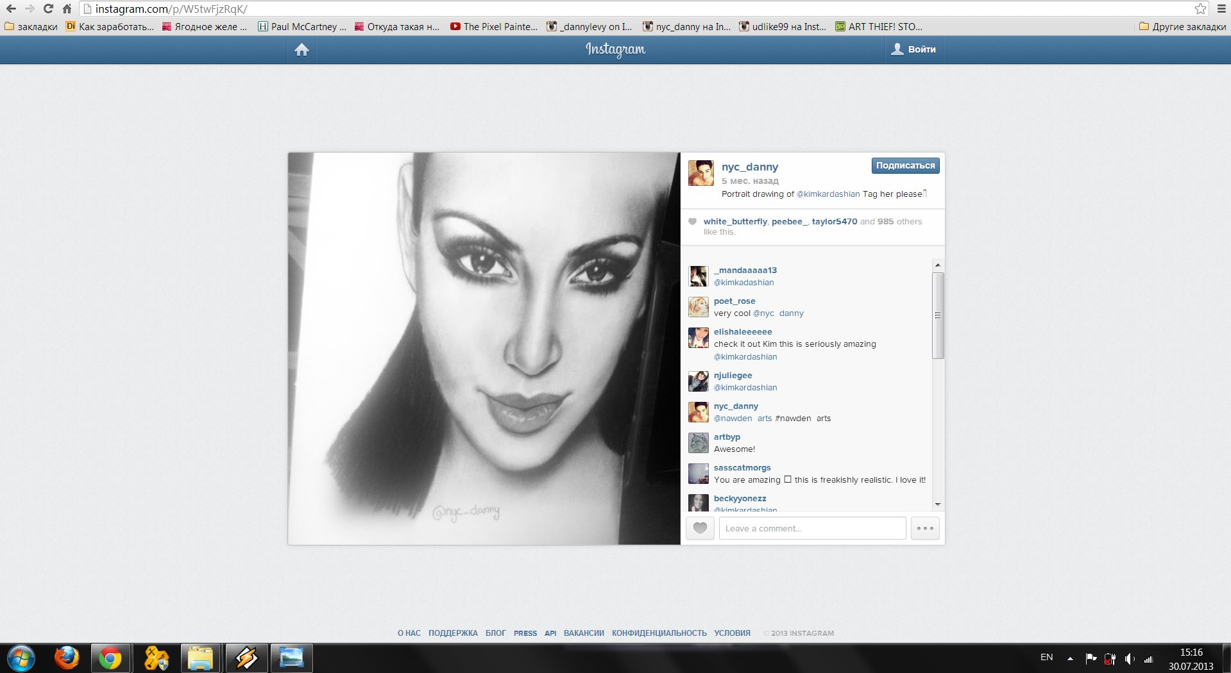Open the 'ПОДДЕРЖКА' footer link
Viewport: 1231px width, 673px height.
[x=453, y=633]
